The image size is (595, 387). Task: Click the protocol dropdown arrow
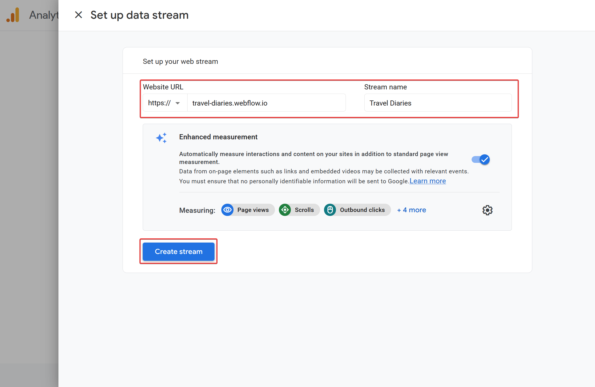coord(178,103)
